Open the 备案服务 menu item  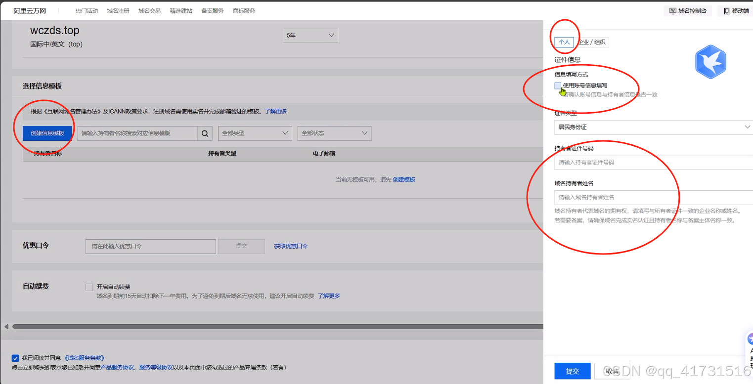(x=213, y=10)
